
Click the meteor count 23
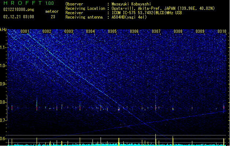coord(53,17)
